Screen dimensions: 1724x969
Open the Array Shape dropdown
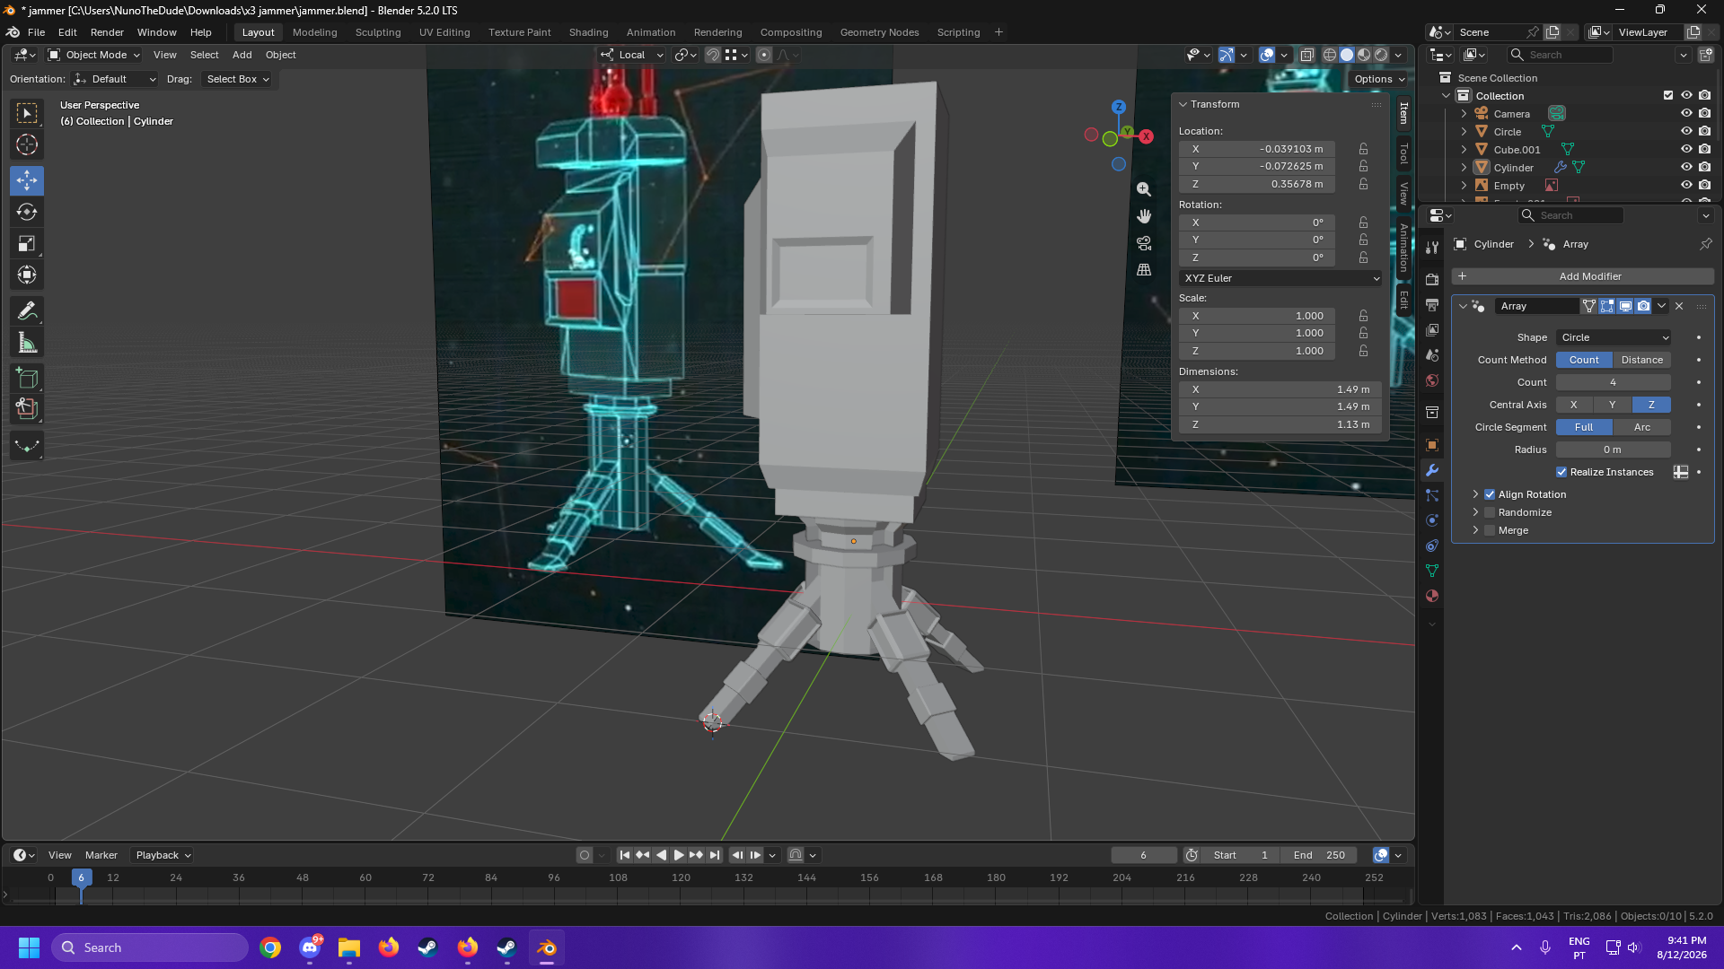(x=1614, y=337)
